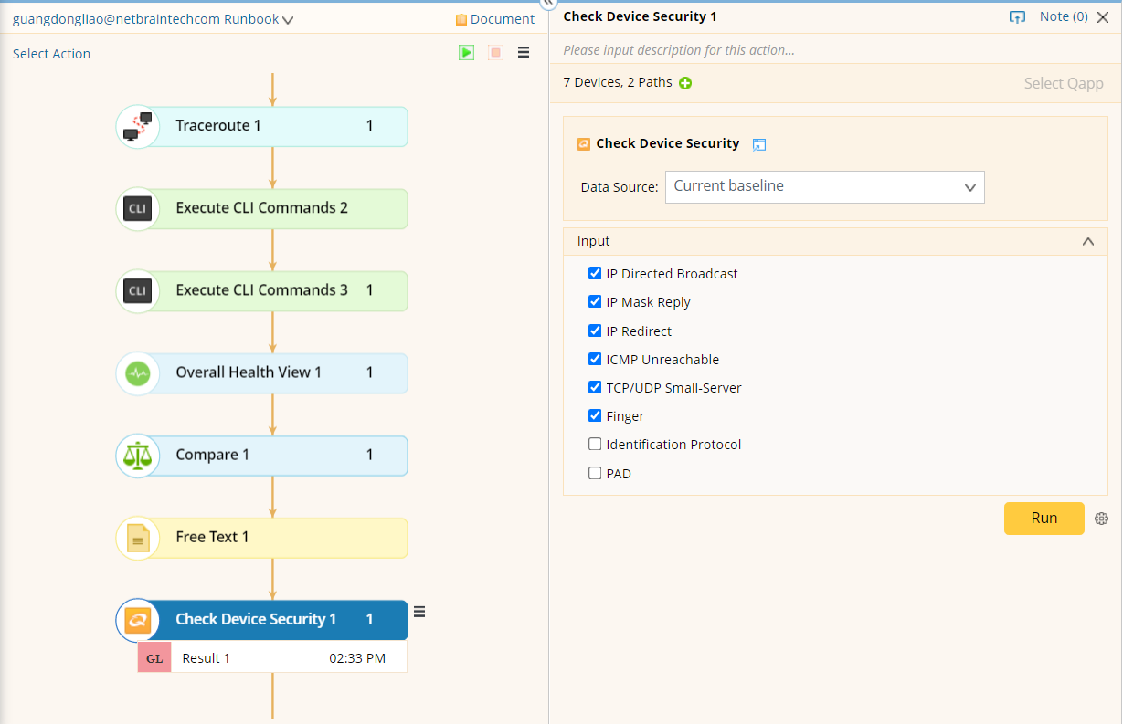The image size is (1123, 724).
Task: Open the Note (0) panel
Action: tap(1063, 16)
